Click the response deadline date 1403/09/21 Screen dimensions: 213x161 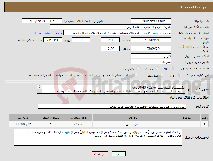151,40
